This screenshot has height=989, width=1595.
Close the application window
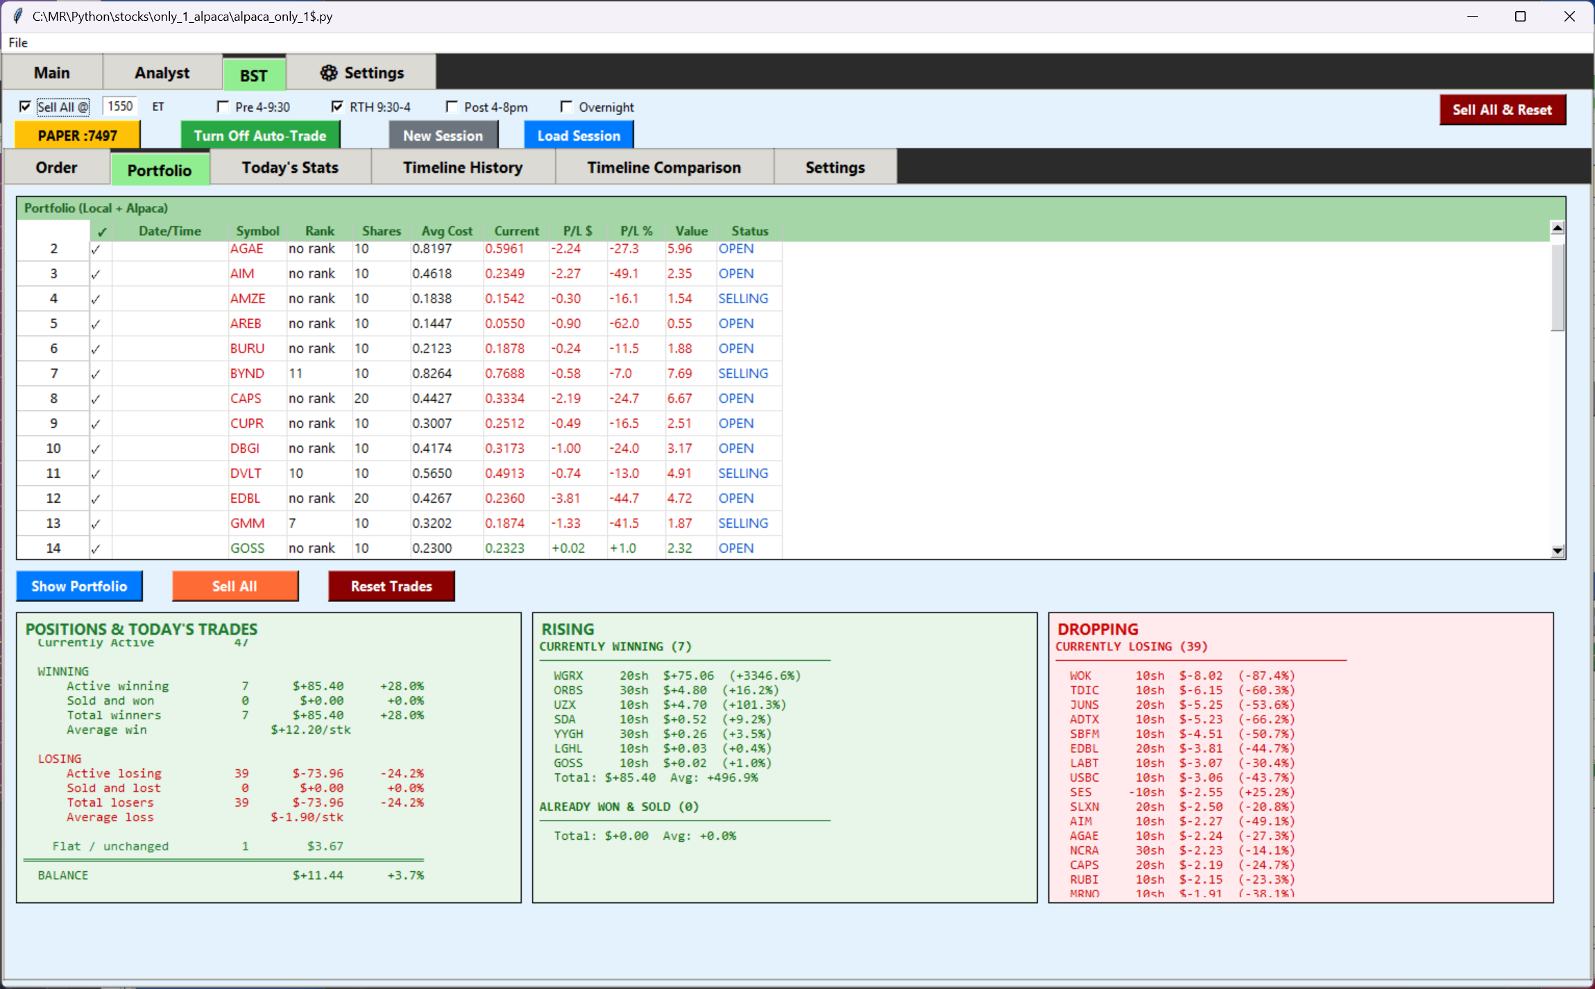[x=1569, y=16]
